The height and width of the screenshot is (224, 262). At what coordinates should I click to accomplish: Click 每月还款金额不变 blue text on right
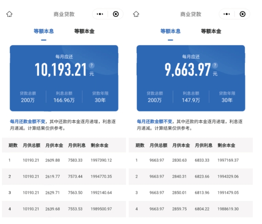[x=154, y=122]
